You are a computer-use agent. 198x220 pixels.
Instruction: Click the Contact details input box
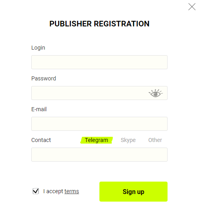[99, 155]
